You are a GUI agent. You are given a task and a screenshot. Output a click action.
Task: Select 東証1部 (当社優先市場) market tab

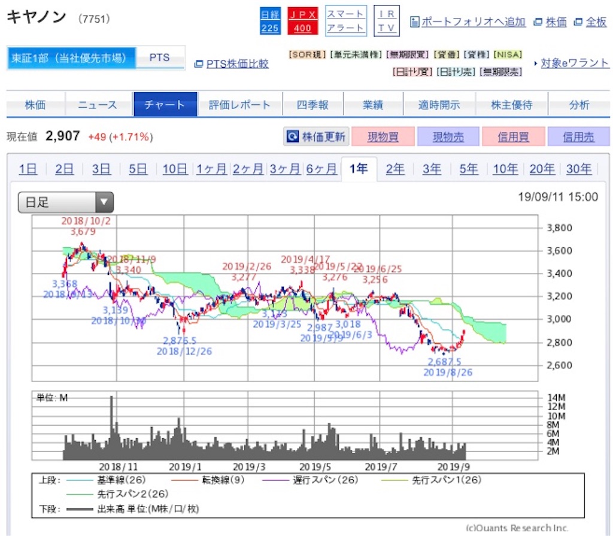pyautogui.click(x=71, y=58)
